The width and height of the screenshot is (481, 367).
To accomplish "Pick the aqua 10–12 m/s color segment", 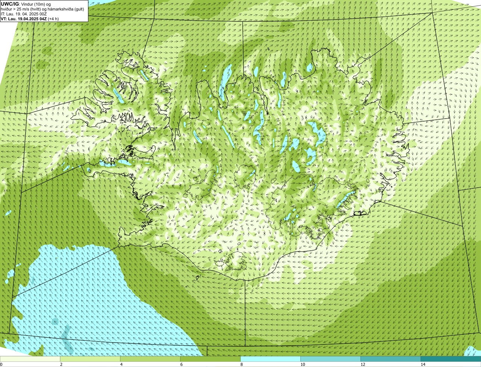I will tap(331, 359).
